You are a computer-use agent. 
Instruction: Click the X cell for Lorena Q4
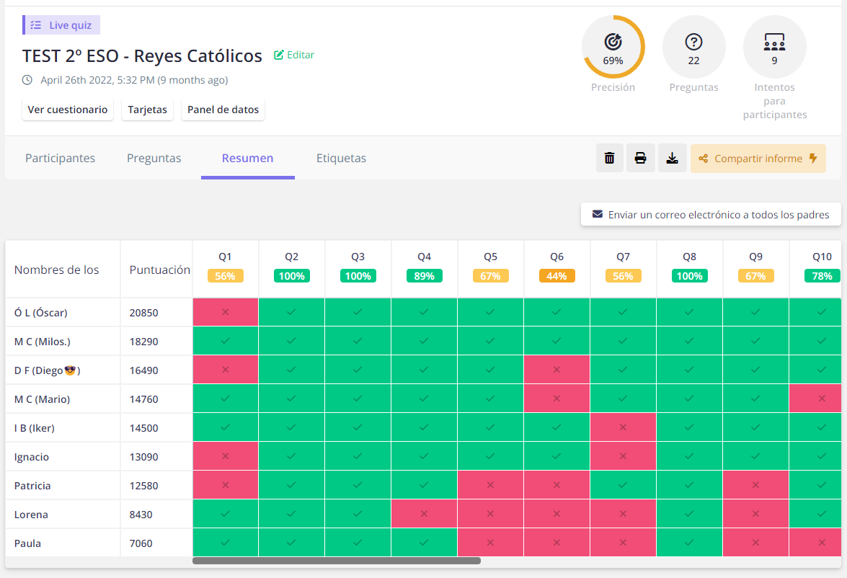click(x=424, y=515)
